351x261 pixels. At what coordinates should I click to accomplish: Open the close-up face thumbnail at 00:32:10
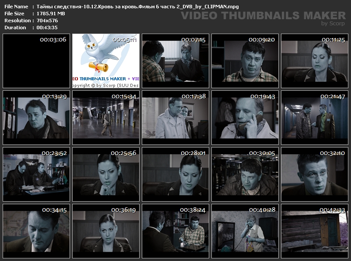pyautogui.click(x=314, y=175)
